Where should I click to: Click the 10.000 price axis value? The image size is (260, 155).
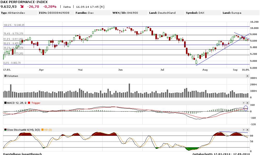pos(254,28)
